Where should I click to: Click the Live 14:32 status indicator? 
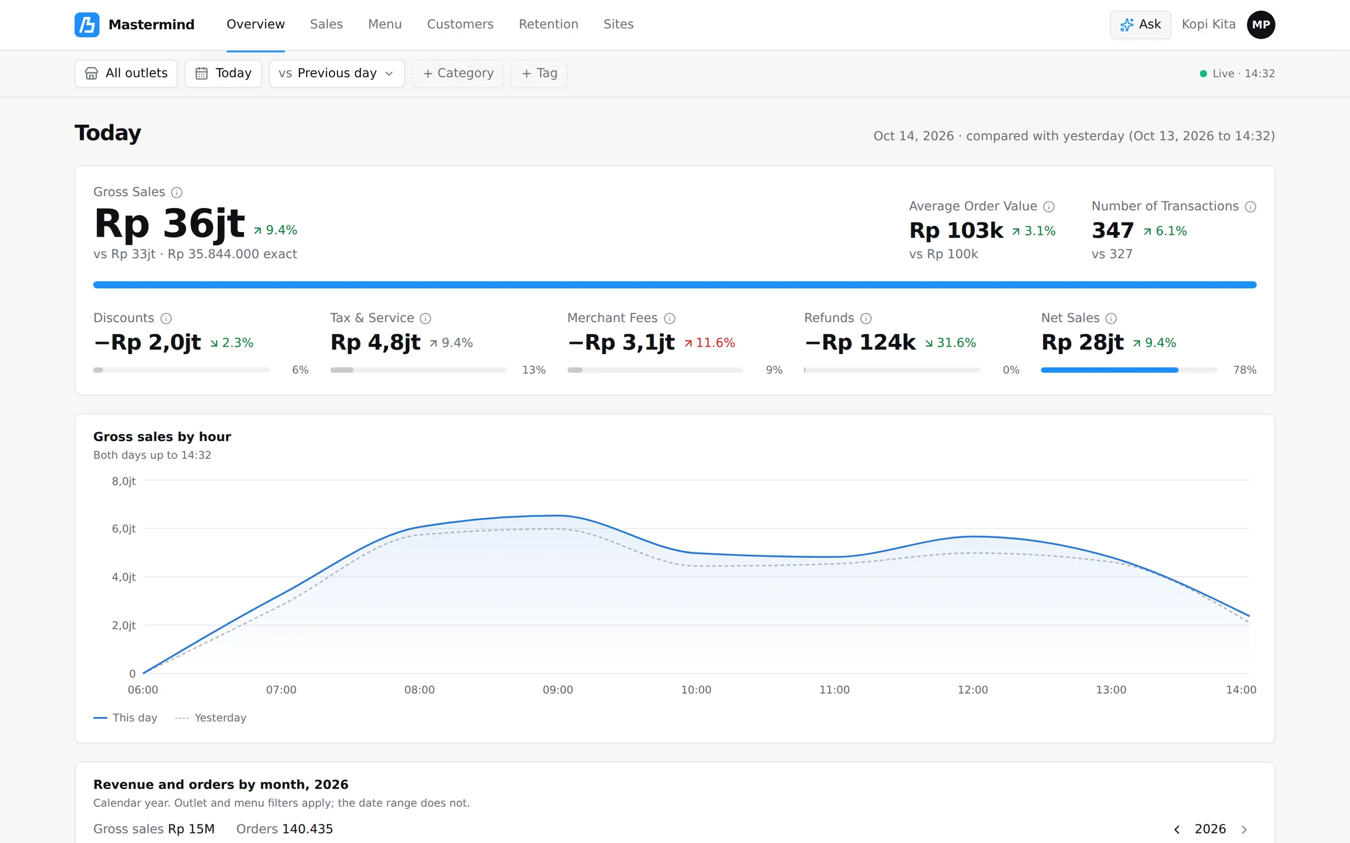[1237, 74]
